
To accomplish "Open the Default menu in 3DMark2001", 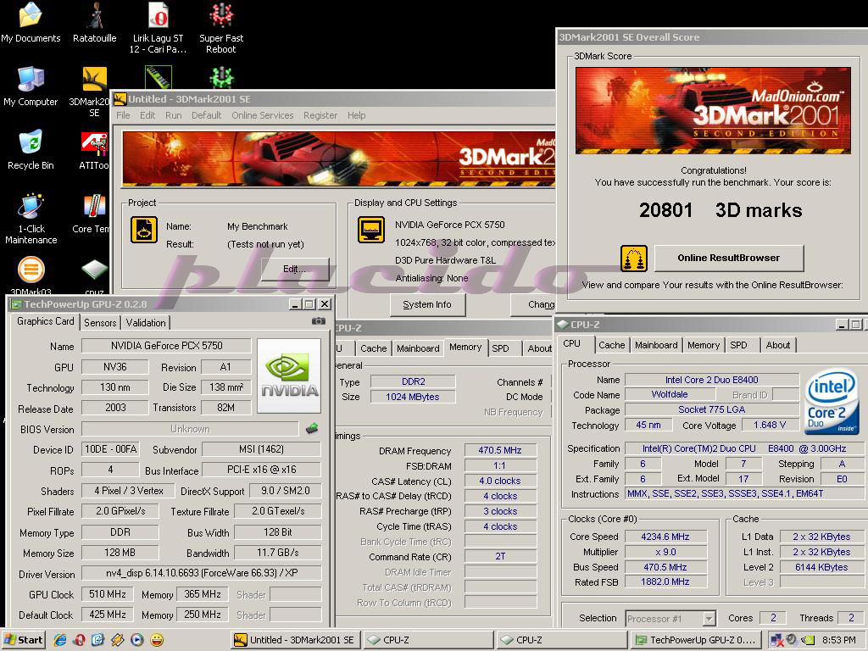I will tap(207, 115).
